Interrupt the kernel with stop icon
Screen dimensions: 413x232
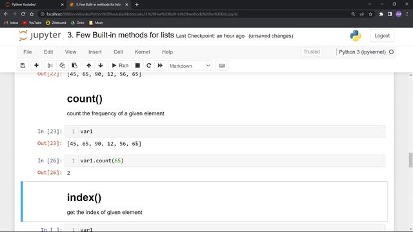coord(137,66)
